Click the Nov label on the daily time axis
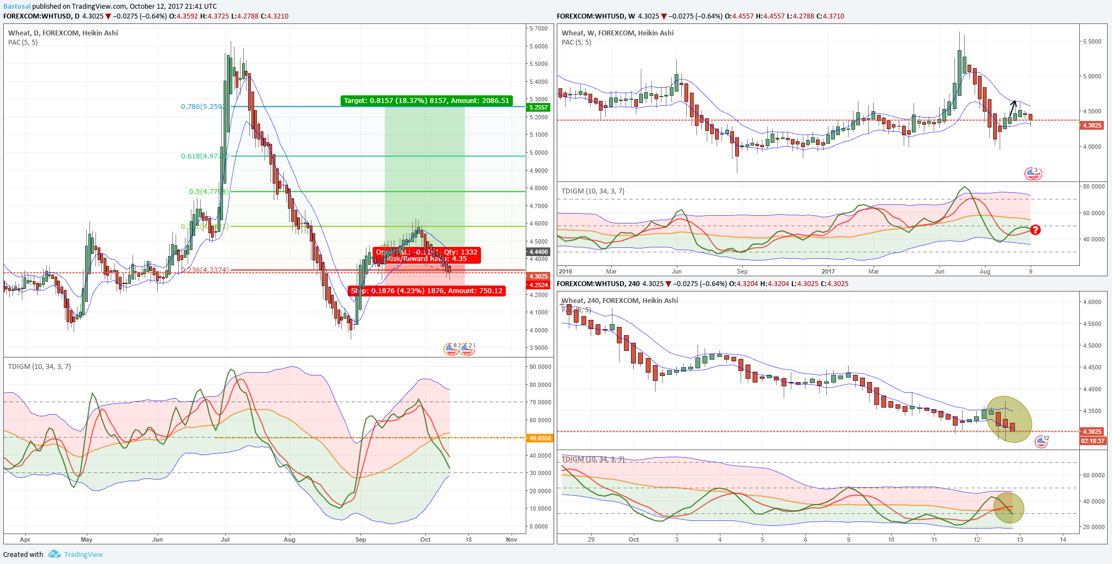The image size is (1112, 564). (512, 539)
